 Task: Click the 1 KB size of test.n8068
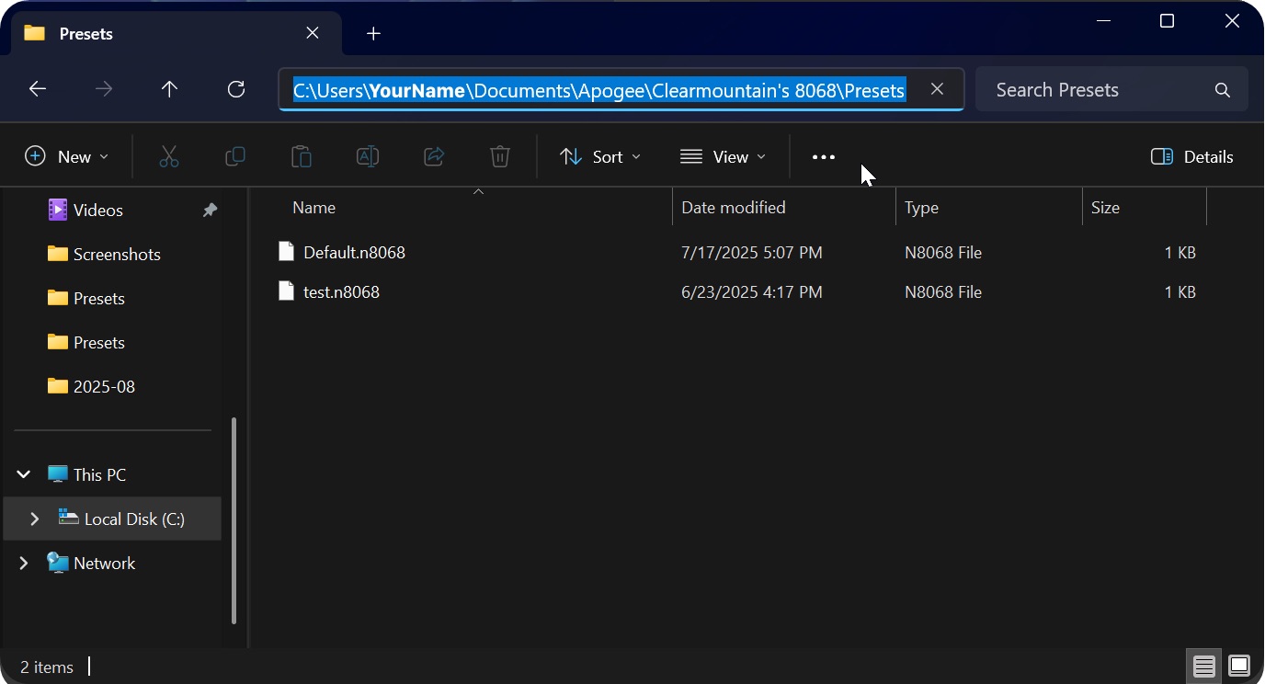tap(1180, 292)
